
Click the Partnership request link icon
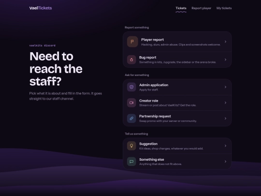(131, 119)
